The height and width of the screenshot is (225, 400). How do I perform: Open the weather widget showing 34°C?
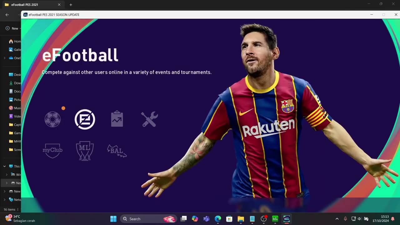coord(20,218)
